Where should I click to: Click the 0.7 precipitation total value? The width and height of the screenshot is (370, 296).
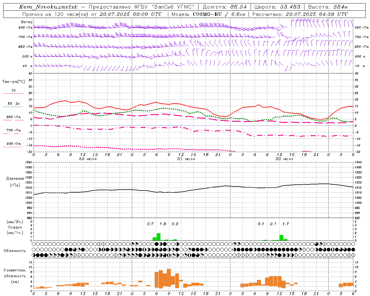pyautogui.click(x=150, y=224)
